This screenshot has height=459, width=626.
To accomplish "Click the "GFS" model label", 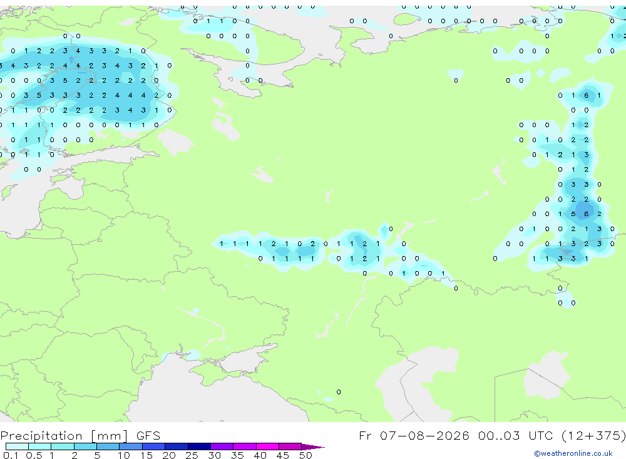I will [x=148, y=435].
